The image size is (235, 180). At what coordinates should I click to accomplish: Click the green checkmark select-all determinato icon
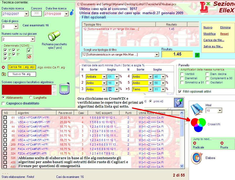(29, 51)
